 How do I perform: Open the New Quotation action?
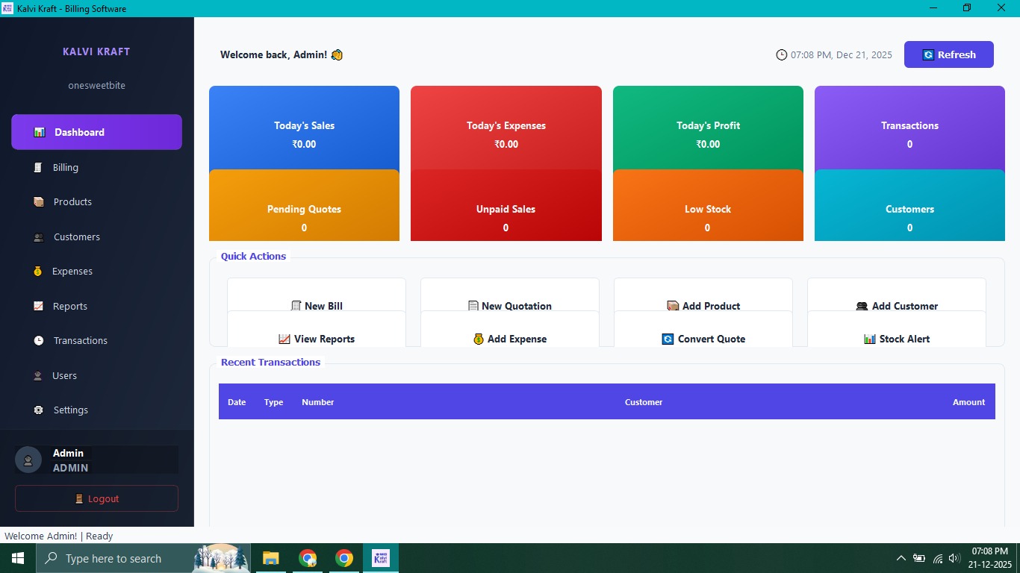(x=510, y=306)
